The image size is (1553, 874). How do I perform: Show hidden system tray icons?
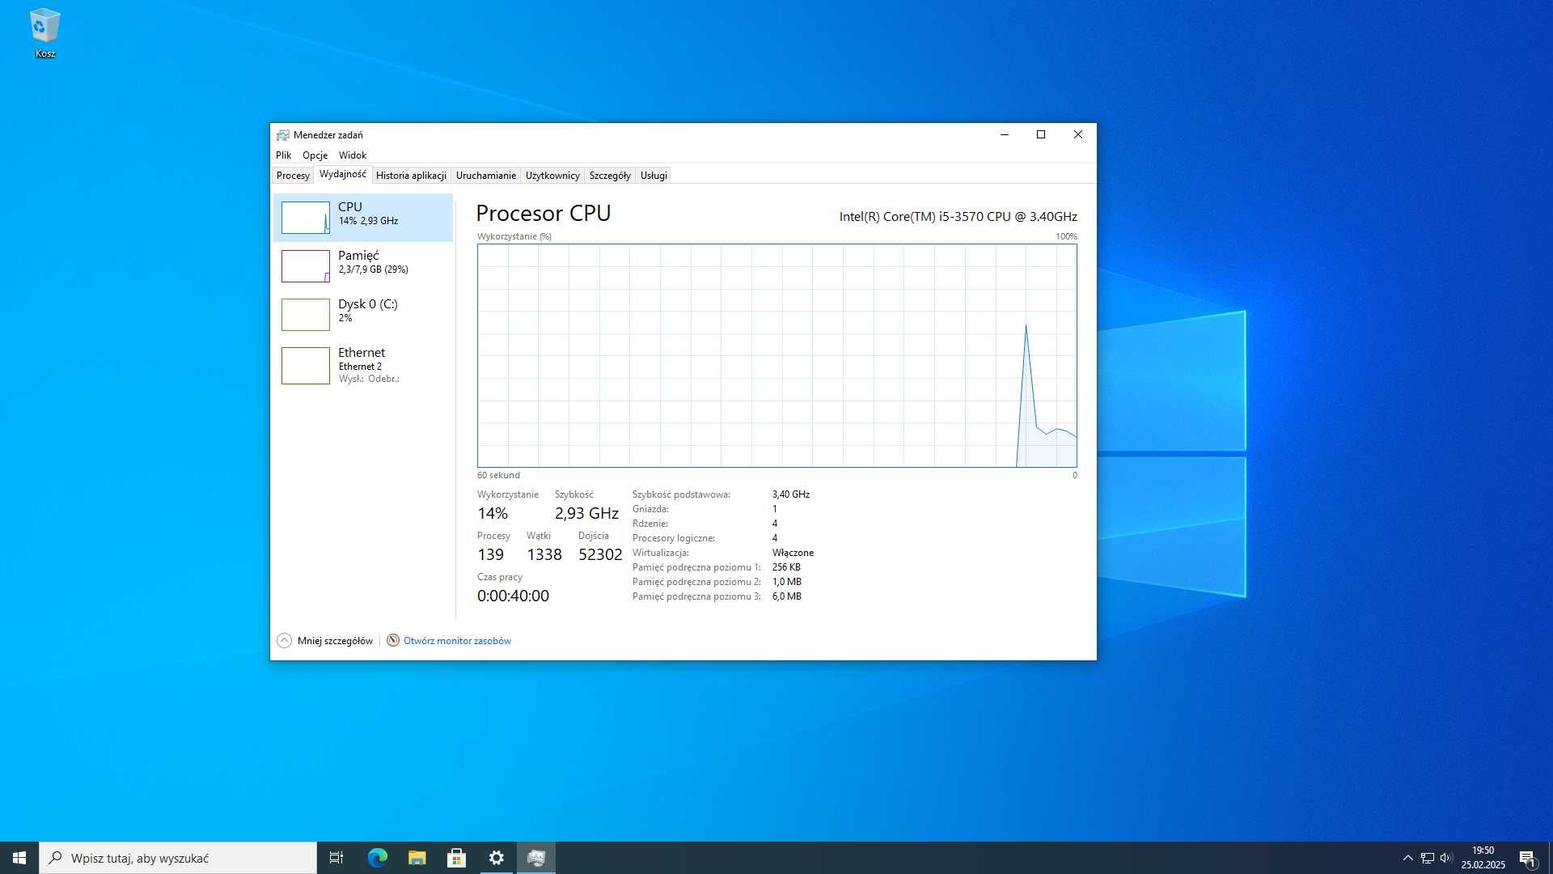(1407, 858)
